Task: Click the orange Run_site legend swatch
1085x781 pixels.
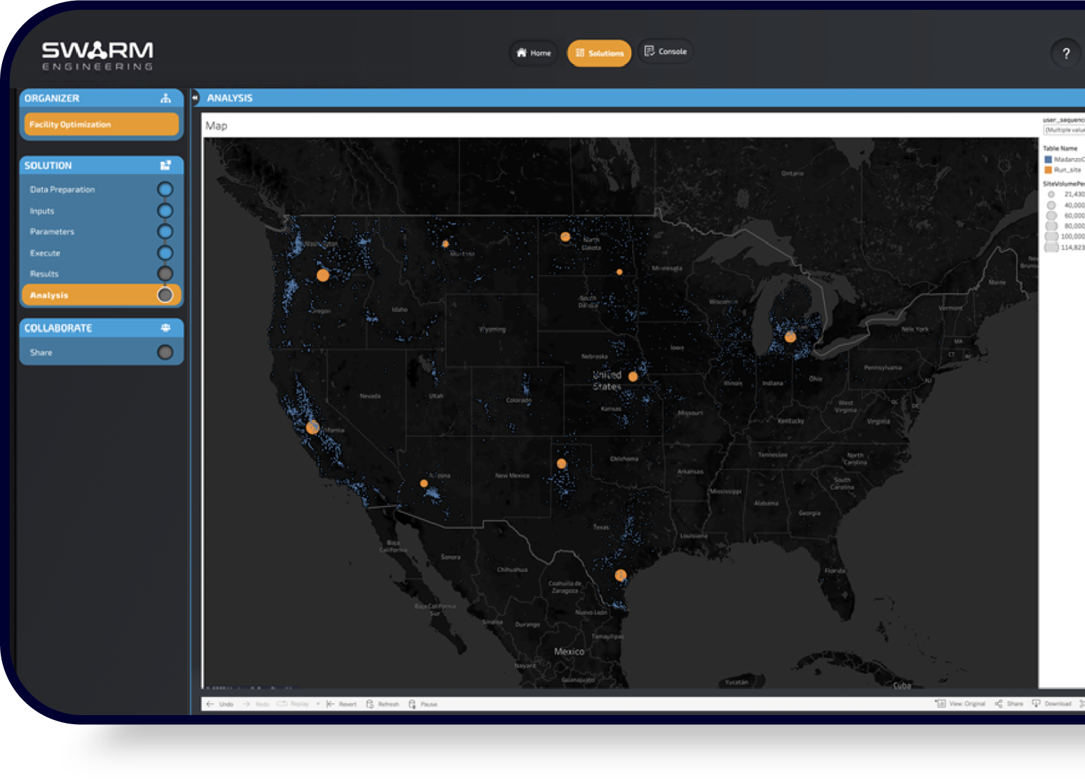Action: point(1048,170)
